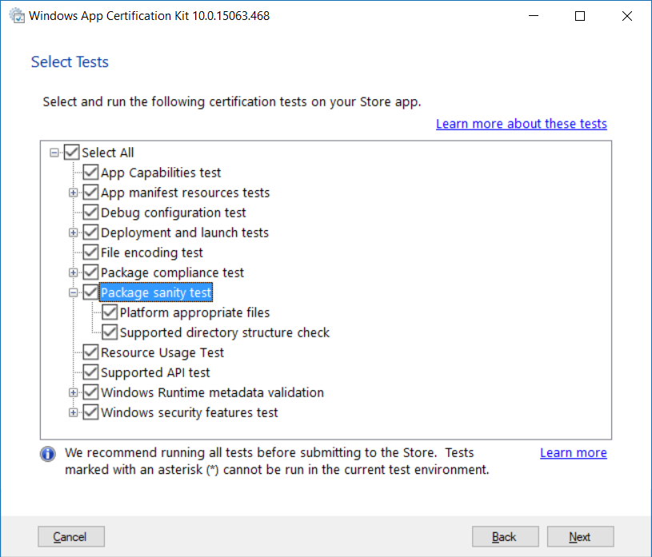The width and height of the screenshot is (652, 557).
Task: Open 'Learn more about these tests' link
Action: coord(522,124)
